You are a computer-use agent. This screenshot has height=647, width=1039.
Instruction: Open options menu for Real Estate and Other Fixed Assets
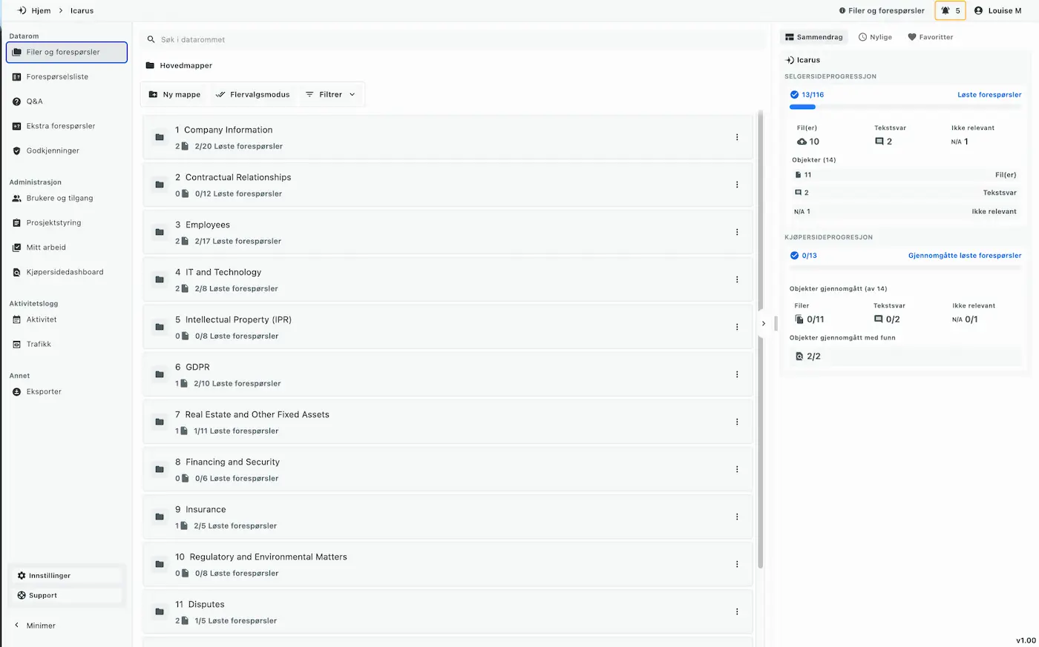tap(737, 422)
